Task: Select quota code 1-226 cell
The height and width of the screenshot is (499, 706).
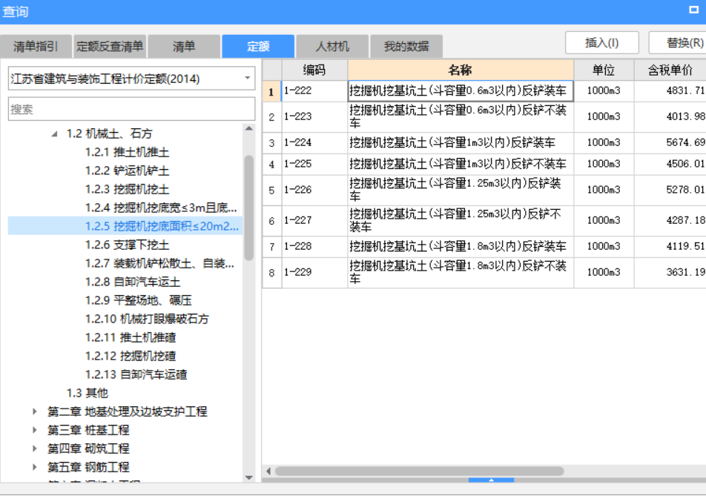Action: tap(314, 191)
